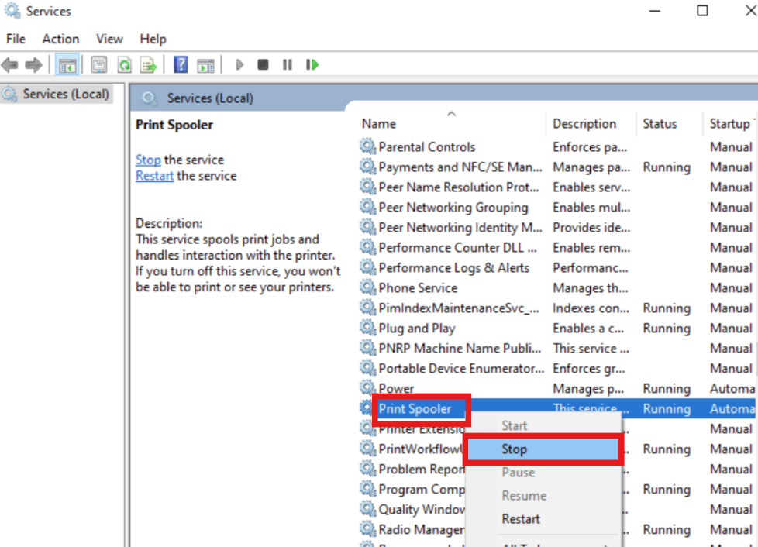Screen dimensions: 758x547
Task: Click gear icon beside Plug and Play
Action: pos(367,327)
